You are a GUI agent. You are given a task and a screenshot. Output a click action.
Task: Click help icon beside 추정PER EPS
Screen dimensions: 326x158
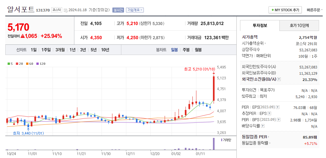(269, 114)
